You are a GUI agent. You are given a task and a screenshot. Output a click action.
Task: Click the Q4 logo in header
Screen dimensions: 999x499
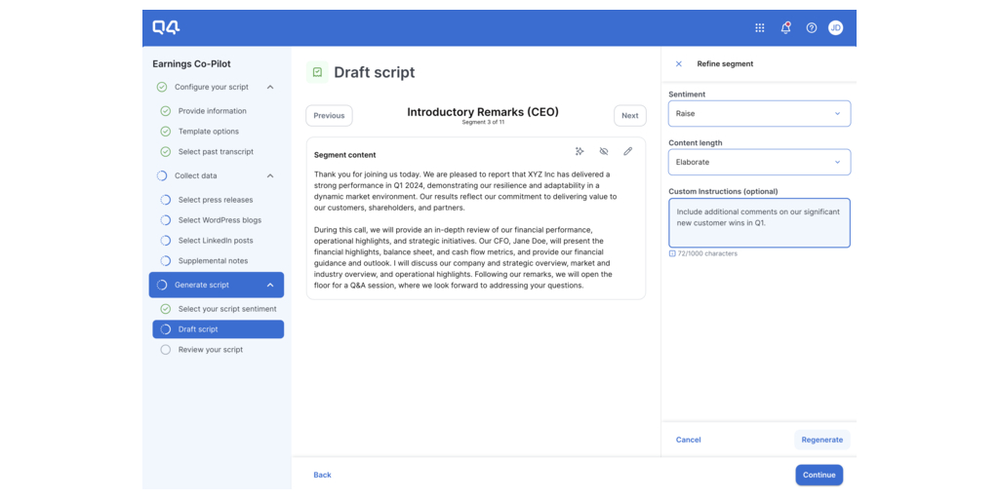tap(166, 28)
